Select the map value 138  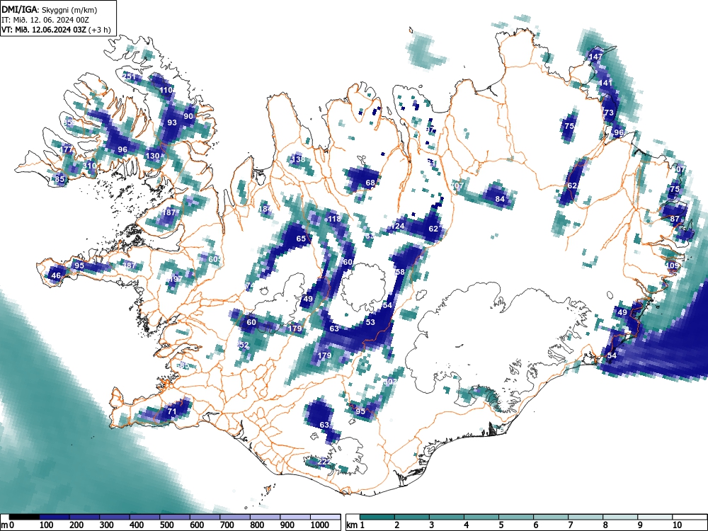(x=299, y=159)
